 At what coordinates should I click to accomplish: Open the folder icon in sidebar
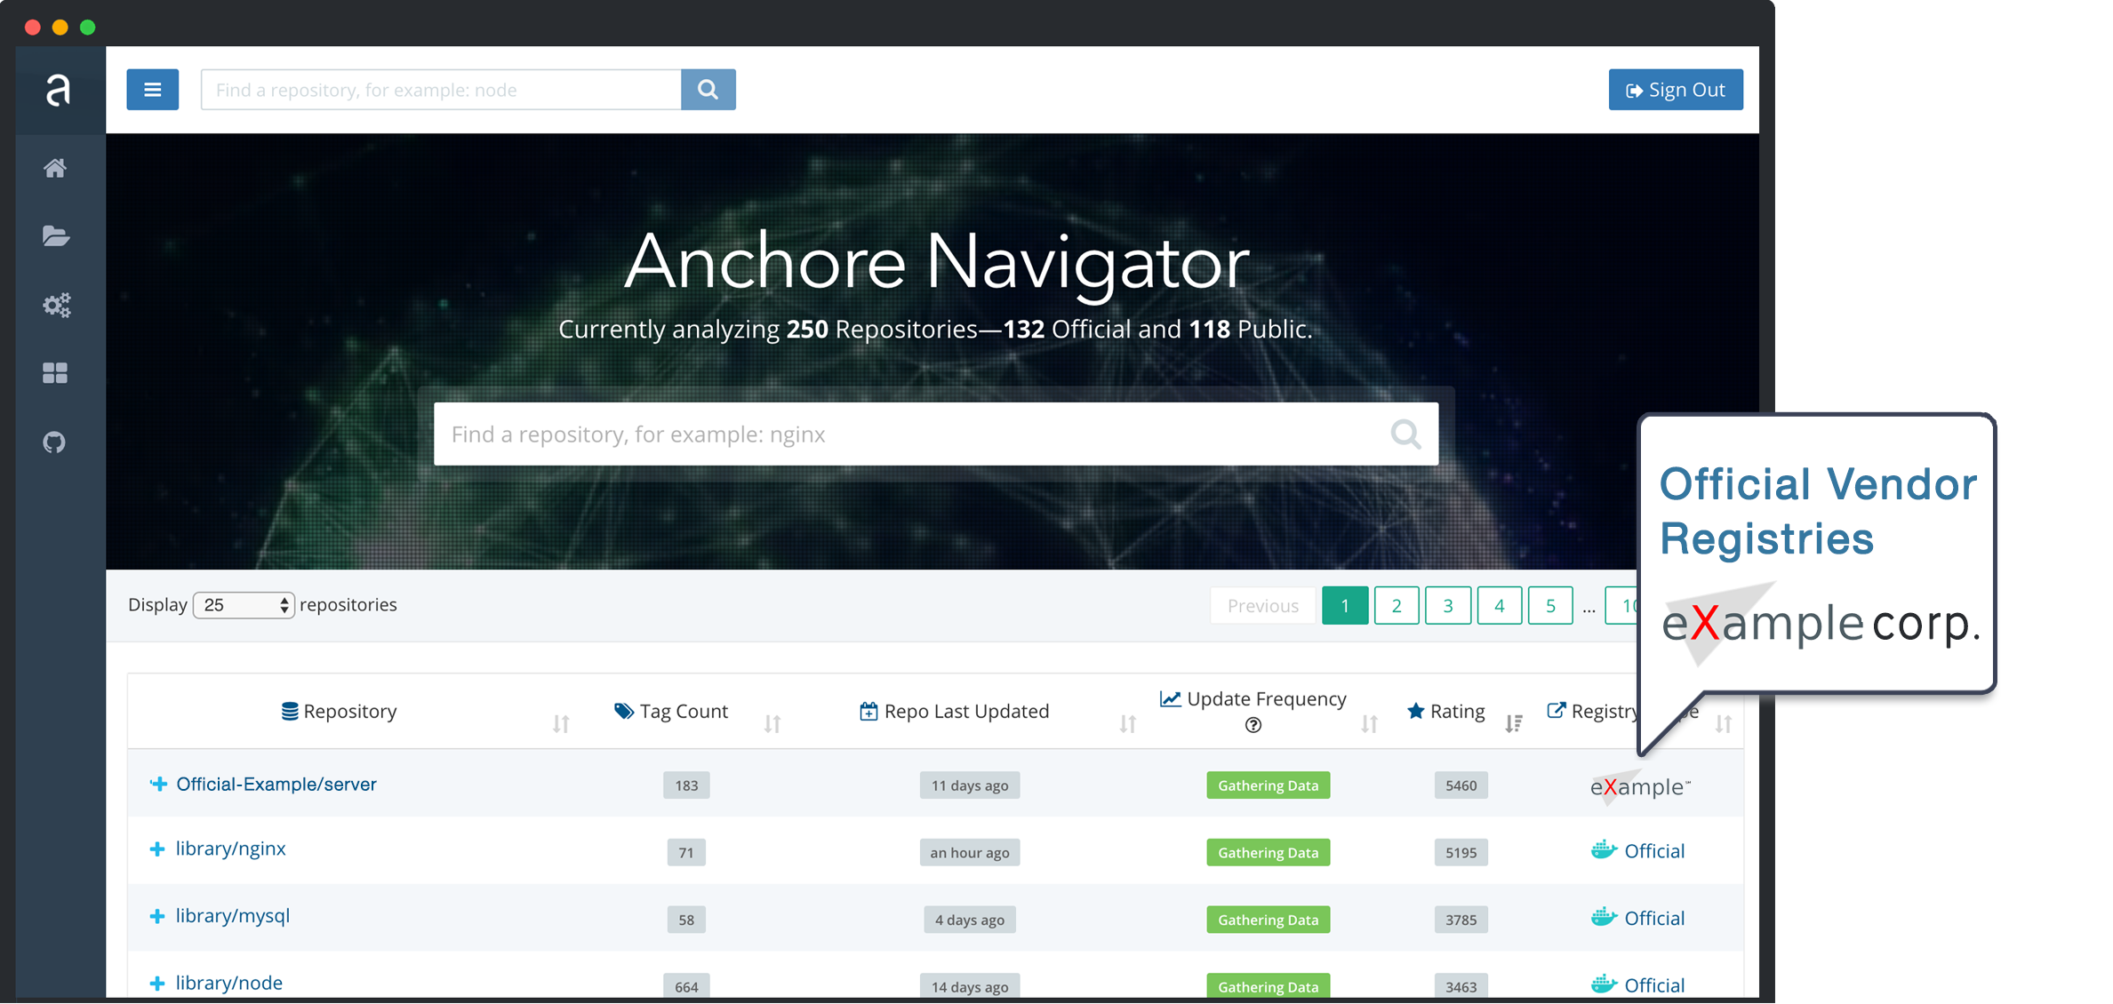click(x=56, y=236)
